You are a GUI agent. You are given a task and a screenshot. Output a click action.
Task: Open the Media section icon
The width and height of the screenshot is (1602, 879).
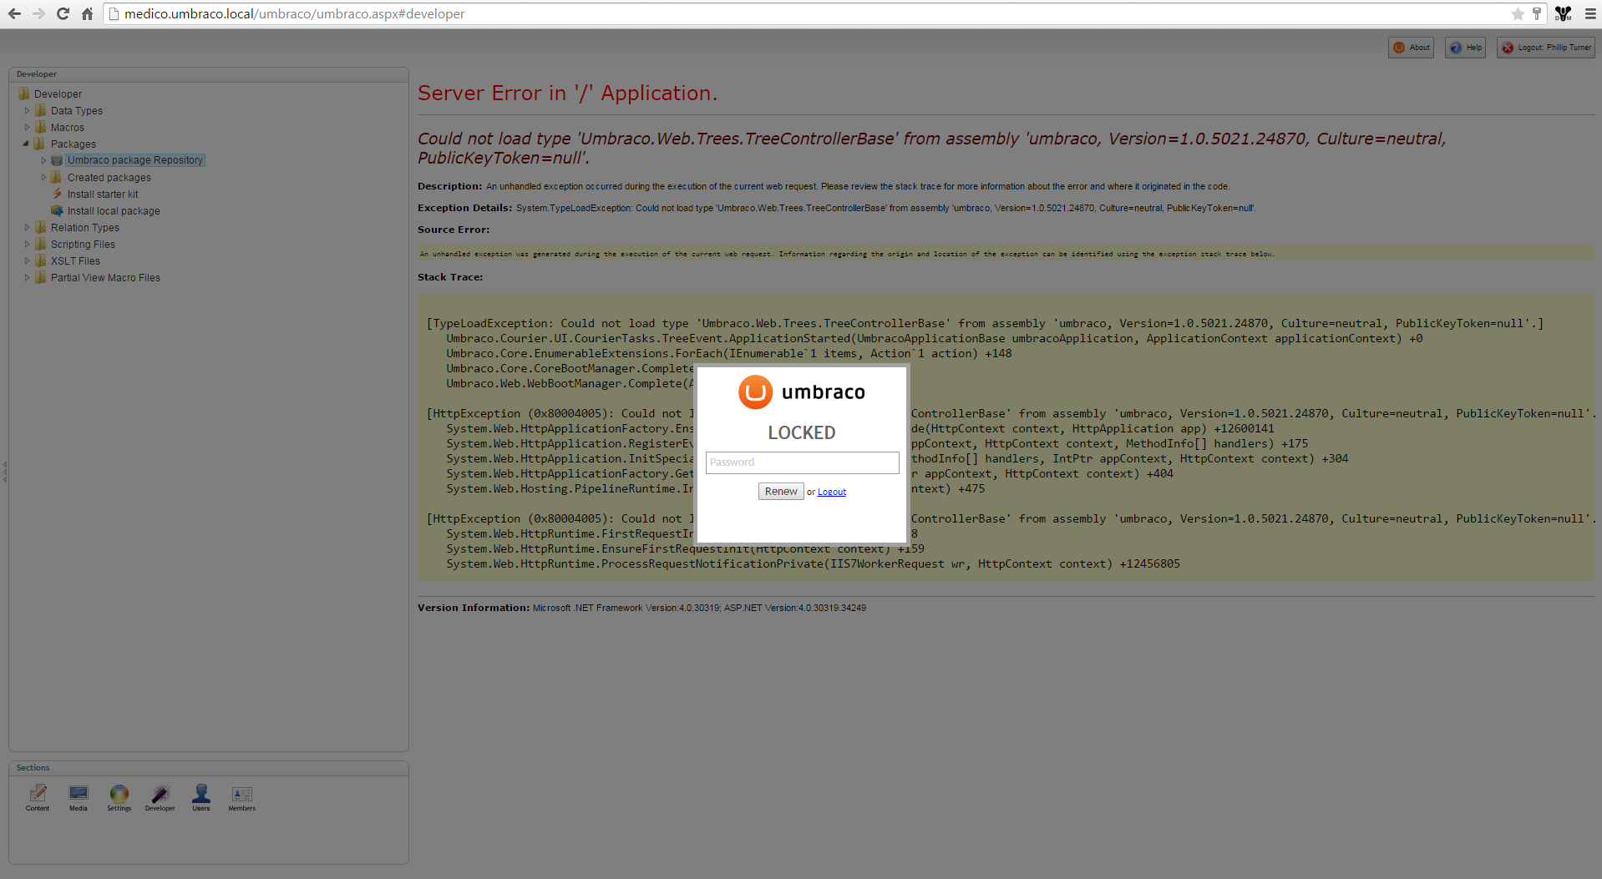79,798
